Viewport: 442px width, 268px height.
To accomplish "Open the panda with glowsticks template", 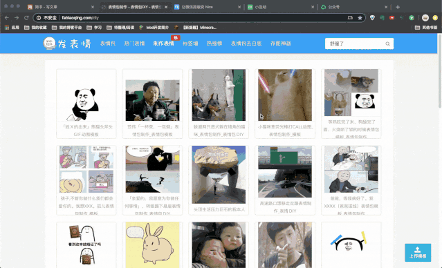I will tap(351, 245).
